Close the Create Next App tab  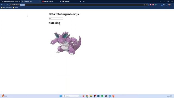40,1
